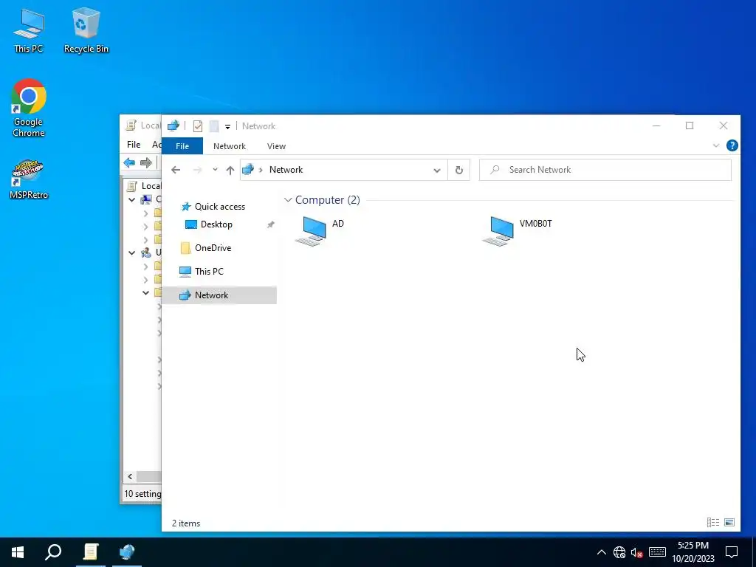Screen dimensions: 756x567
Task: Click the breadcrumb arrow before Network
Action: (x=261, y=170)
